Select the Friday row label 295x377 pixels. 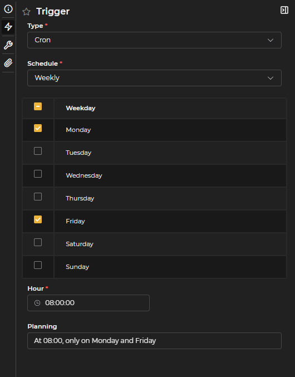point(75,221)
